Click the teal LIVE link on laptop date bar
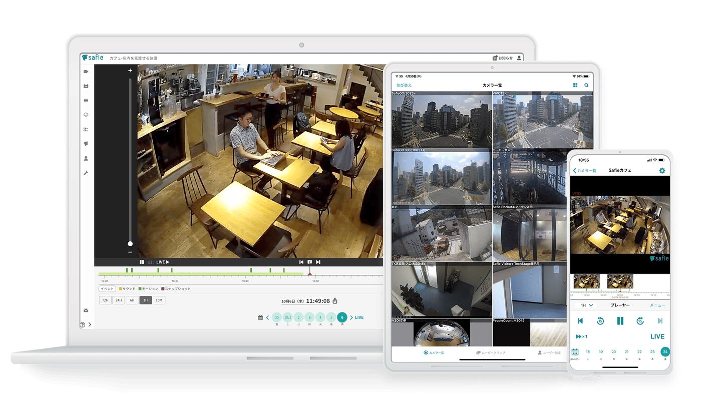Viewport: 701px width, 419px height. coord(360,317)
